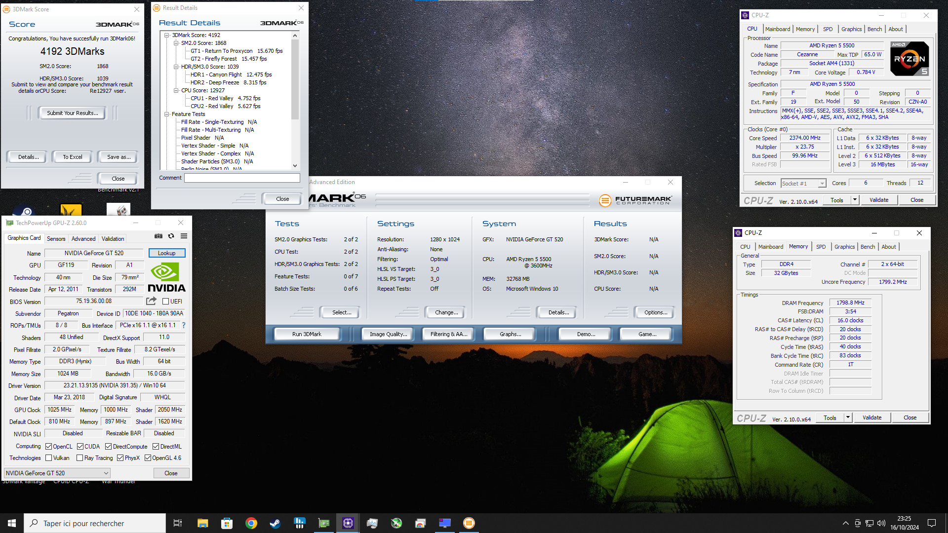This screenshot has width=948, height=533.
Task: Click the Run 3DMark button
Action: 307,334
